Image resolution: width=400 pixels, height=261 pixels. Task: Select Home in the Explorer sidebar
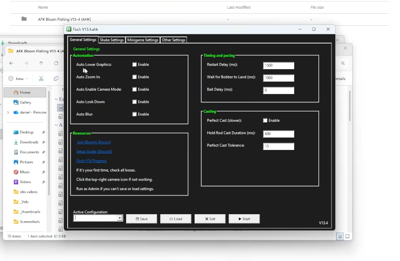[x=25, y=92]
